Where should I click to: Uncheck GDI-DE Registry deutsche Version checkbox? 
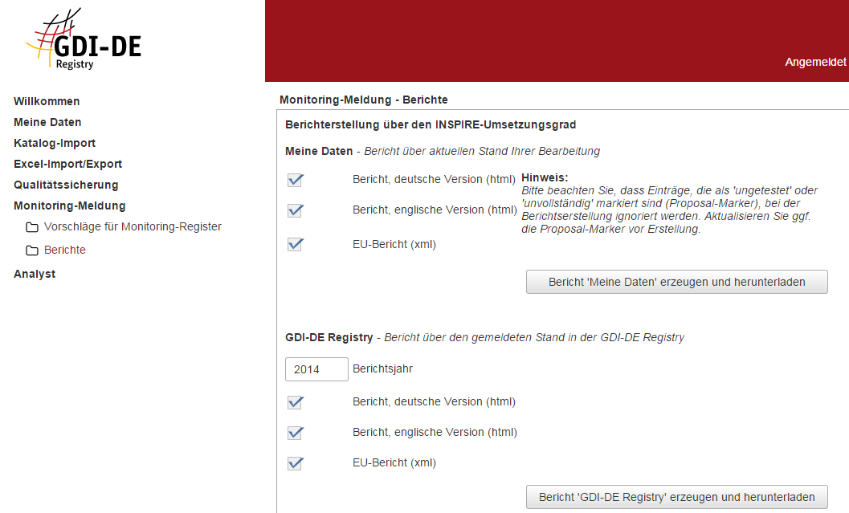[x=295, y=402]
